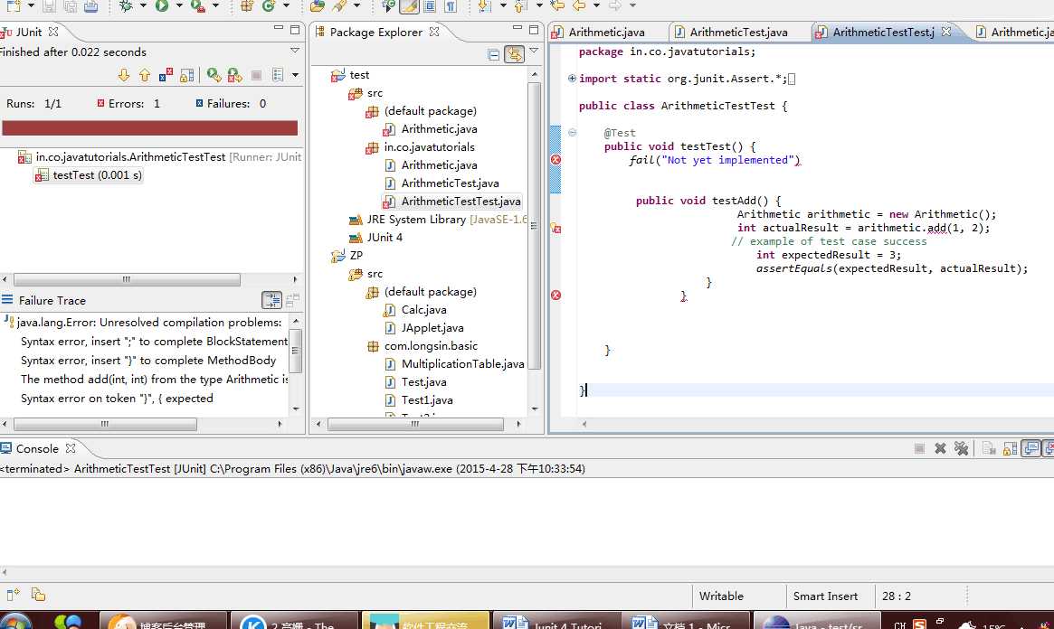Click Rerun Test Failures First icon

click(234, 75)
